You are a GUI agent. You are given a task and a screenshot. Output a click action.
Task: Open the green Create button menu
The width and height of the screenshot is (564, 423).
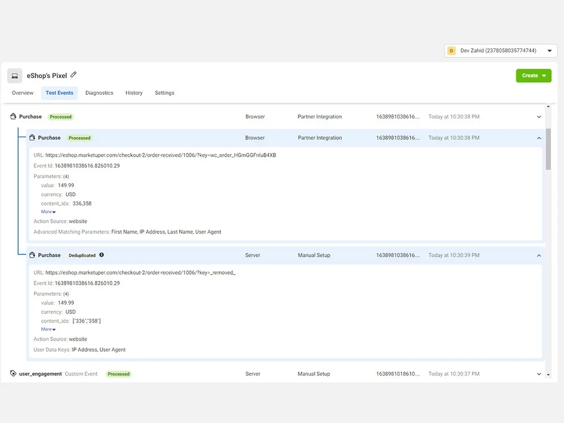(x=534, y=76)
